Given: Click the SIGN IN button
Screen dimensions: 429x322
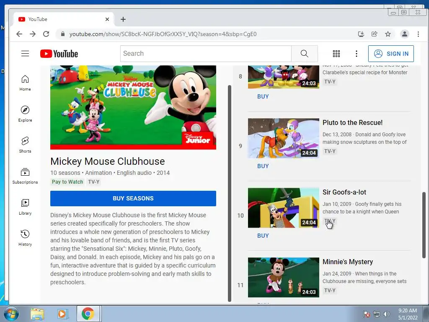Looking at the screenshot, I should pyautogui.click(x=391, y=54).
